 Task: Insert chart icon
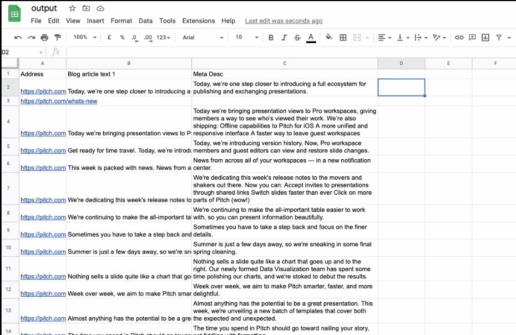(485, 38)
